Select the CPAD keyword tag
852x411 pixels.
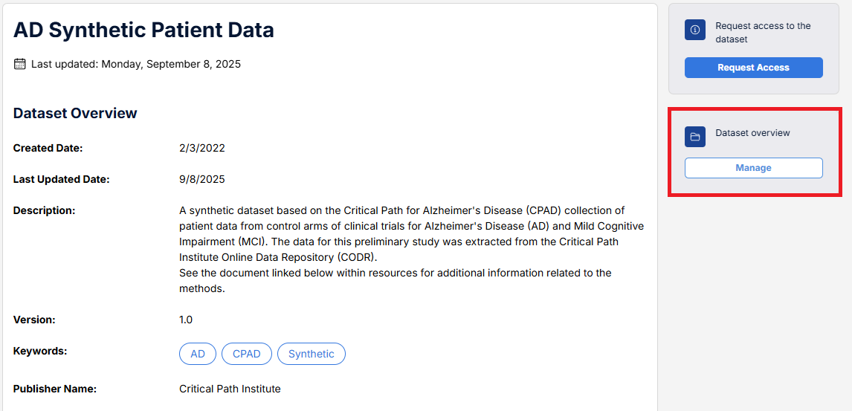tap(247, 354)
